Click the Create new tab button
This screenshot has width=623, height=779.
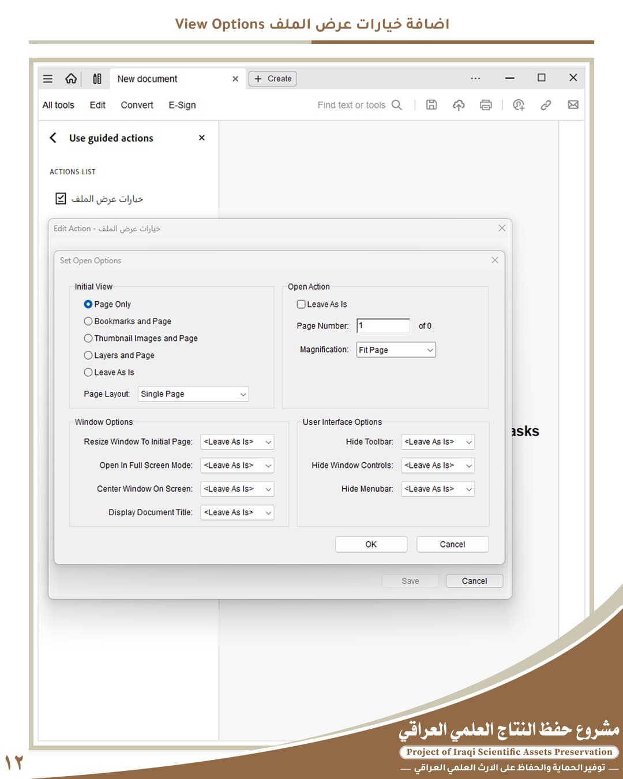click(x=273, y=78)
